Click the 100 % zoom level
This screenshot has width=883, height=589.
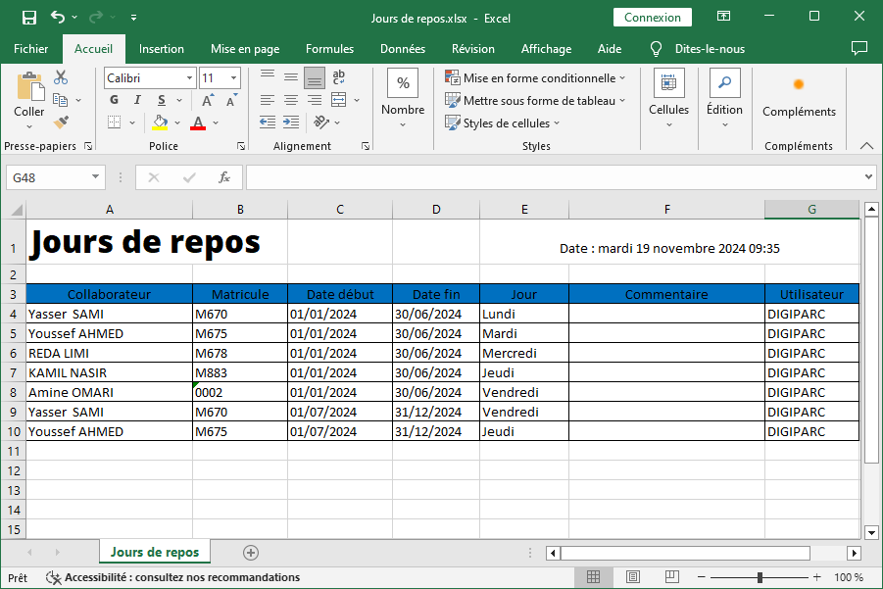pyautogui.click(x=848, y=577)
